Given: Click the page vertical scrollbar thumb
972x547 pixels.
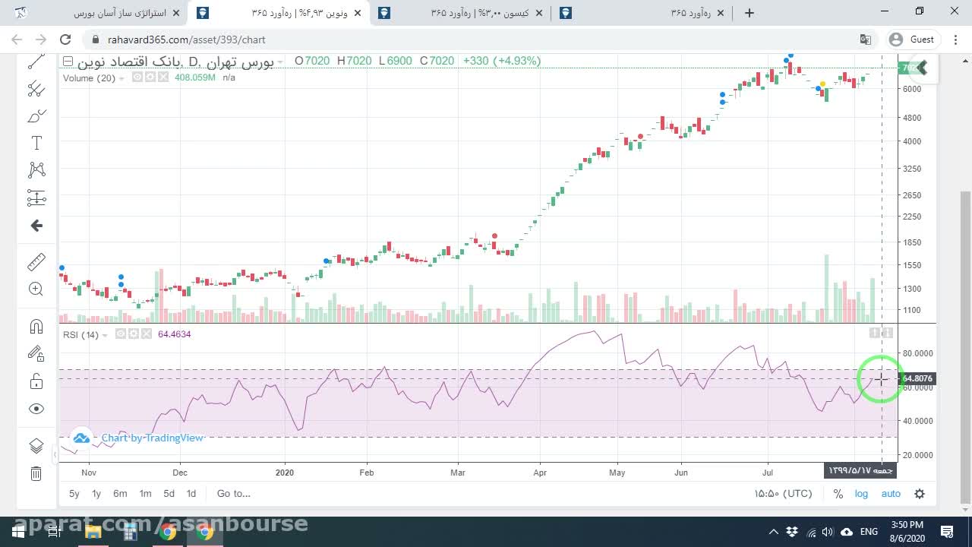Looking at the screenshot, I should click(965, 346).
